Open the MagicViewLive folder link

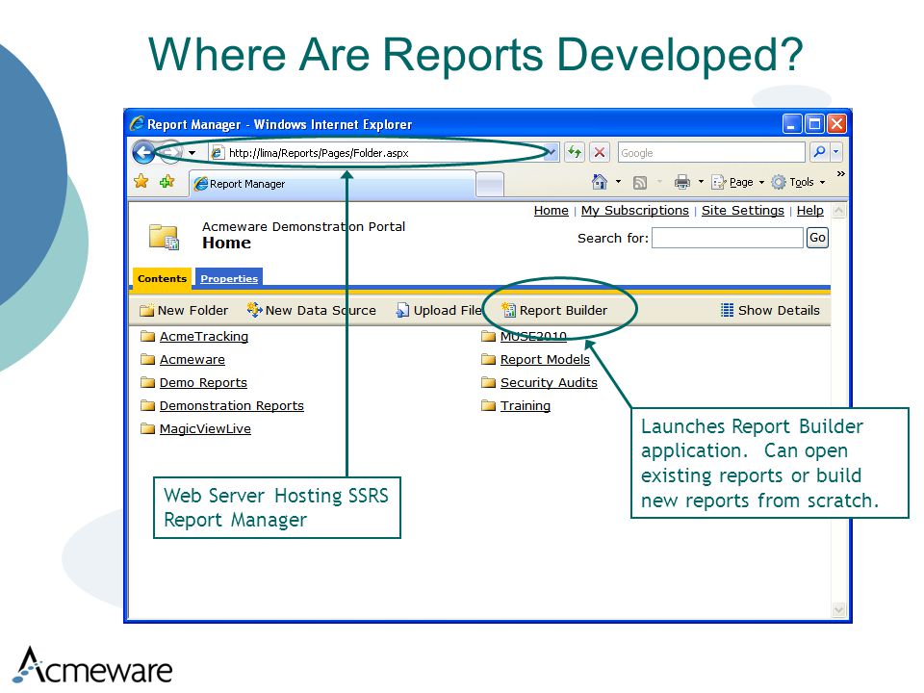(205, 428)
